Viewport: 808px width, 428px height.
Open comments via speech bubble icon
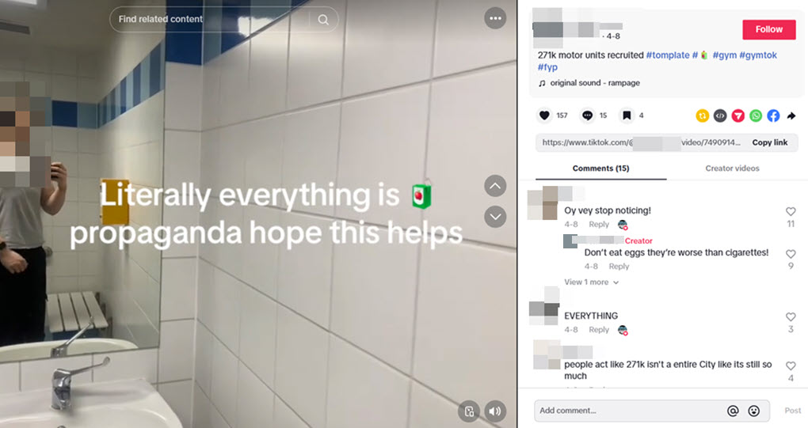point(587,116)
